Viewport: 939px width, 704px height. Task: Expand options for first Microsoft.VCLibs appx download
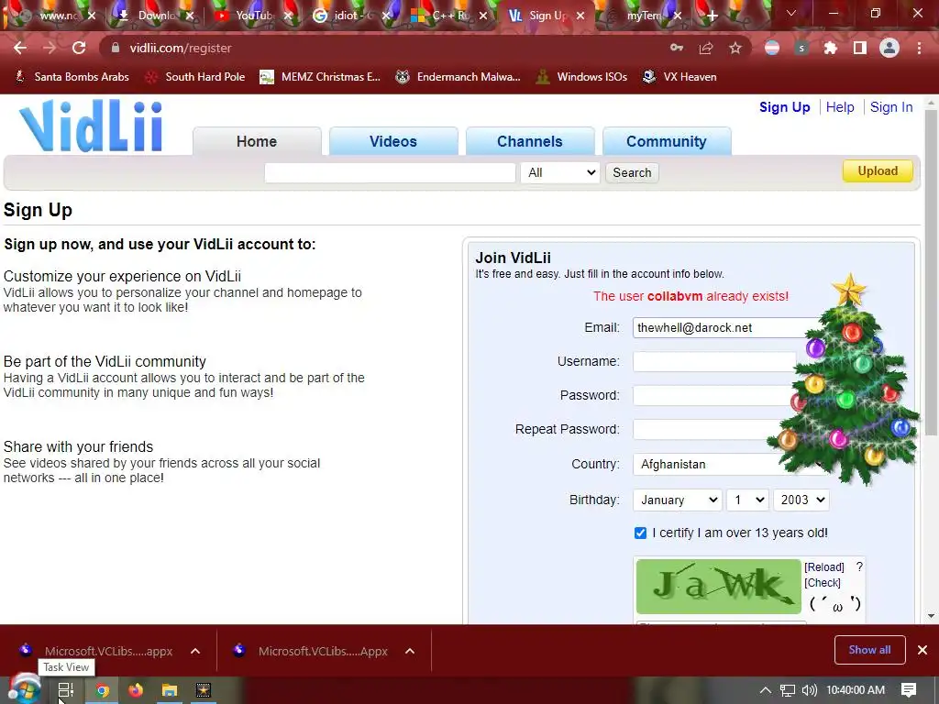195,651
